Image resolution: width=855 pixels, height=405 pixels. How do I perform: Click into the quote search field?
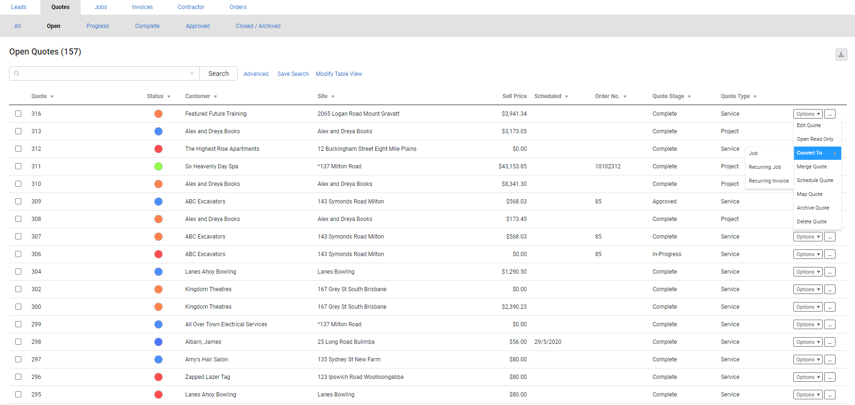coord(104,74)
